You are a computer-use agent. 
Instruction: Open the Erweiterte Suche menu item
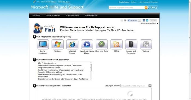pos(73,15)
